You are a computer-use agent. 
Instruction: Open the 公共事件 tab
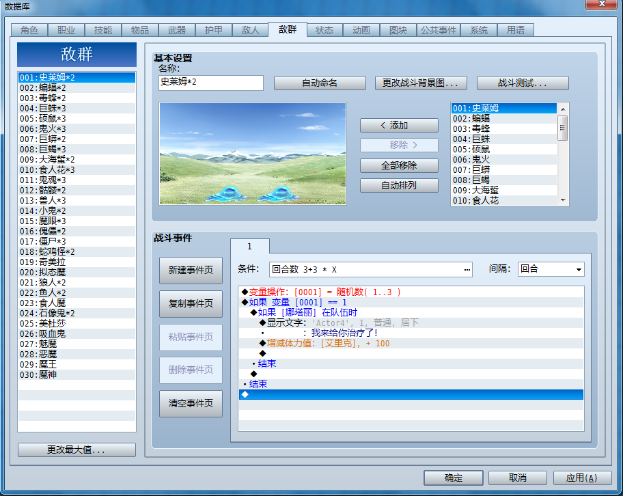[439, 30]
